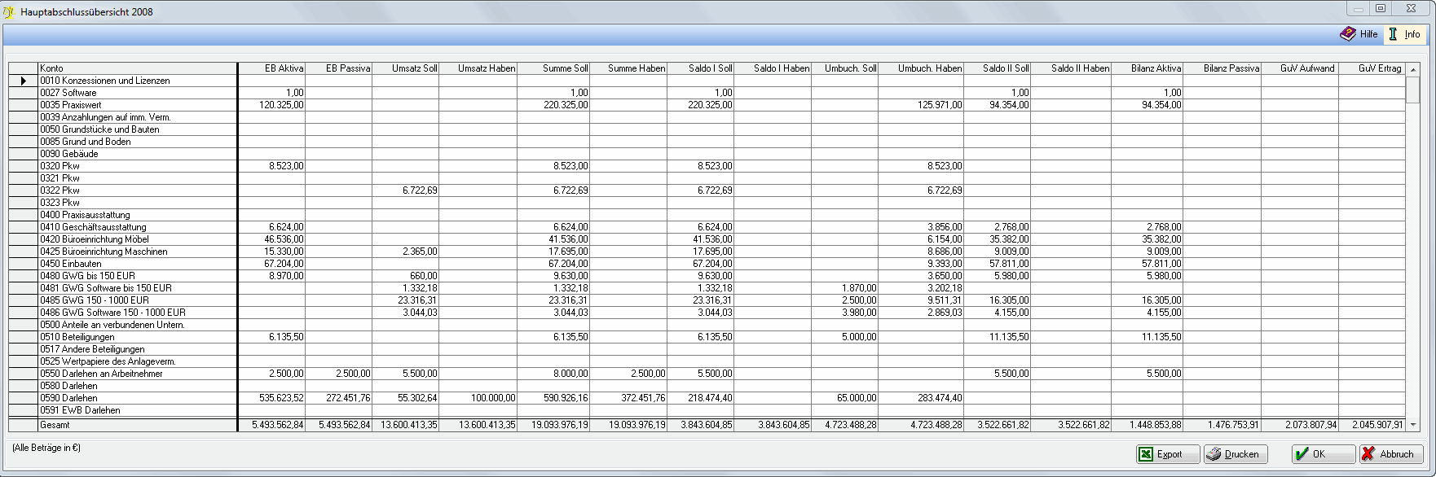
Task: Click the Bilanz Passiva column header
Action: coord(1222,68)
